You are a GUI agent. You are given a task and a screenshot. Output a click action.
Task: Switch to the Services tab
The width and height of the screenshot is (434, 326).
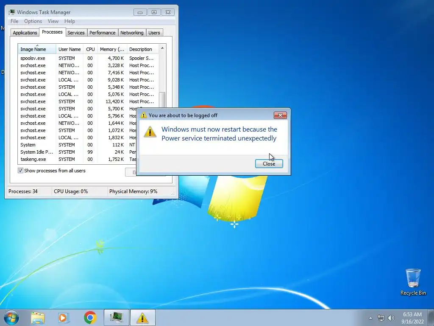pyautogui.click(x=76, y=33)
